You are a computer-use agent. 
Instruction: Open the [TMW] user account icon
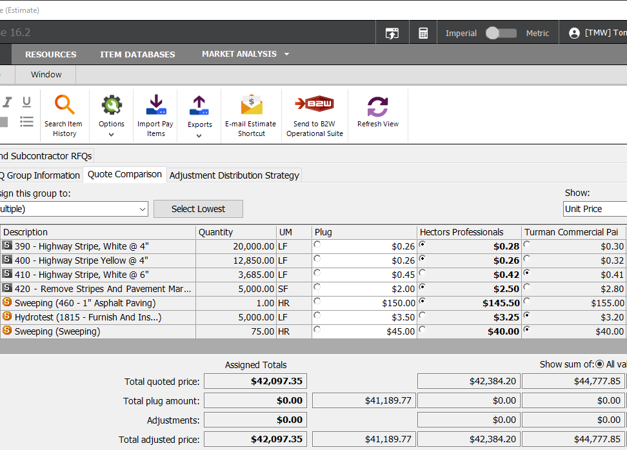coord(574,33)
